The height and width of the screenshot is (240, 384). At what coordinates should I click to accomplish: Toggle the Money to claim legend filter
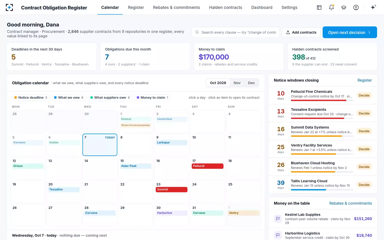[x=153, y=98]
